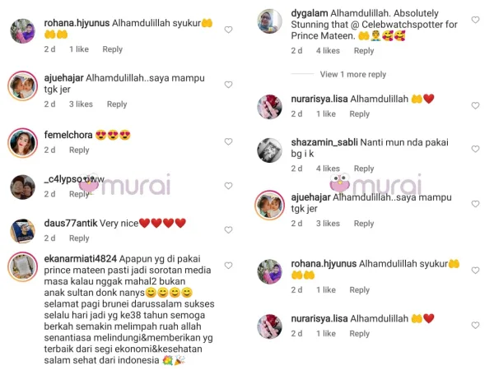Open daus77antik's profile avatar
This screenshot has width=494, height=370.
pyautogui.click(x=23, y=231)
